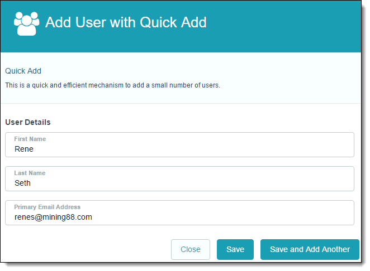Screen dimensions: 370x271
Task: Click the 'First Name' floating label
Action: [30, 139]
